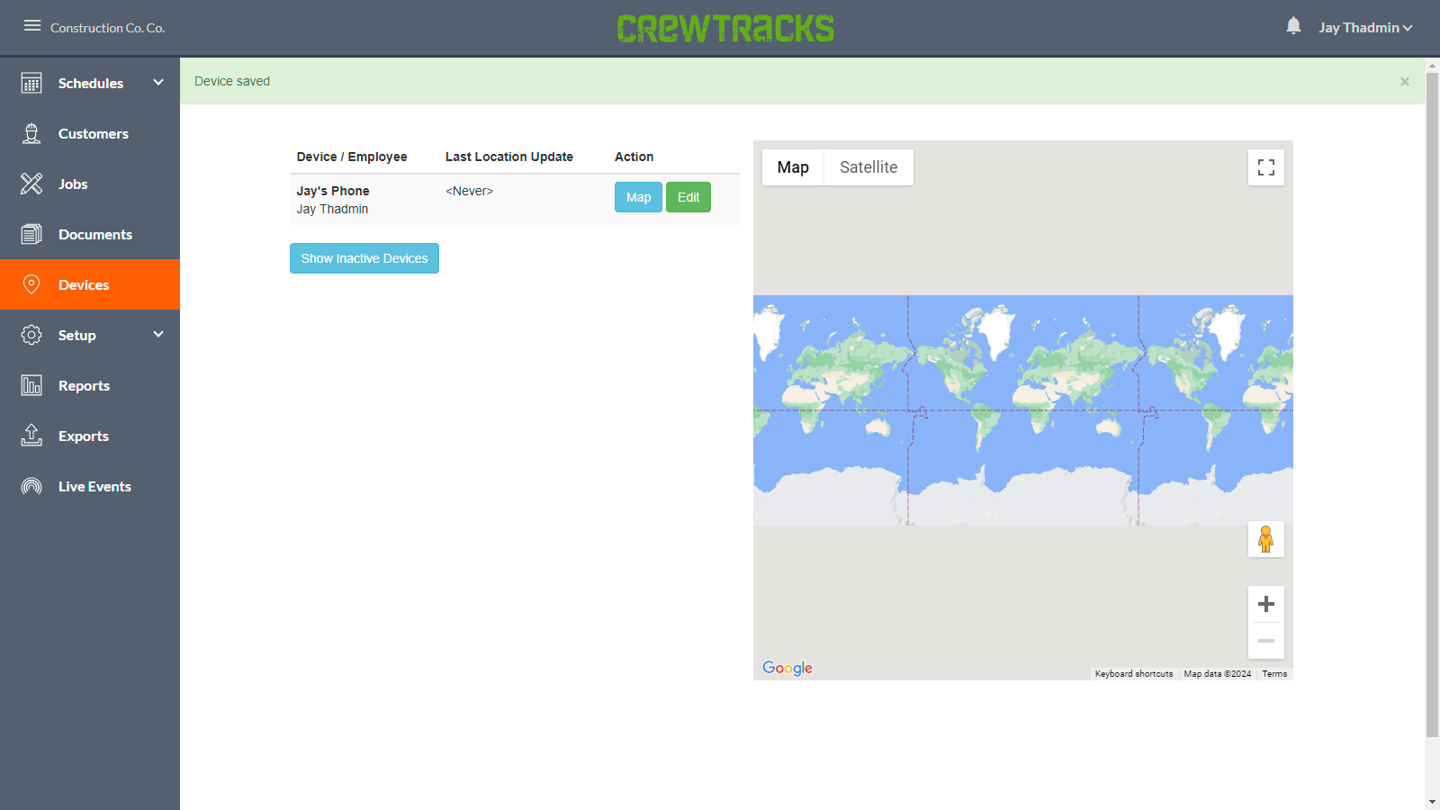1440x810 pixels.
Task: Click the scrollbar down arrow
Action: (1433, 802)
